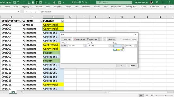The height and width of the screenshot is (97, 174).
Task: Click the Sort dialog Help question mark
Action: [129, 34]
